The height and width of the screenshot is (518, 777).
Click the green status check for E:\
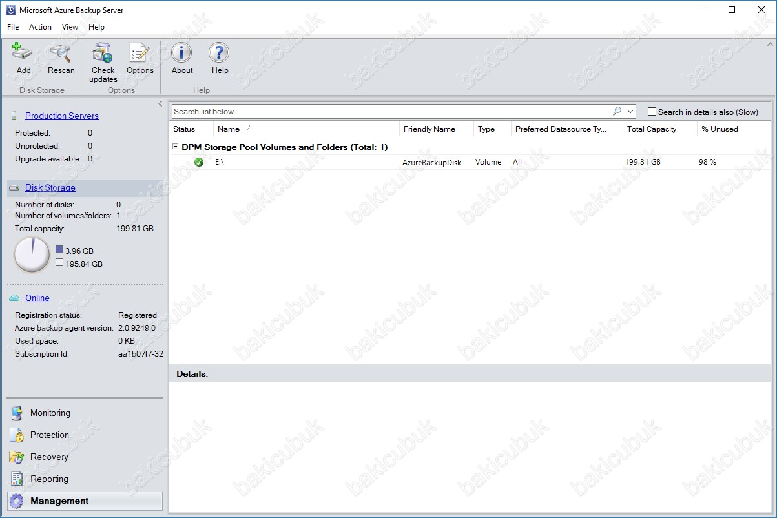199,162
